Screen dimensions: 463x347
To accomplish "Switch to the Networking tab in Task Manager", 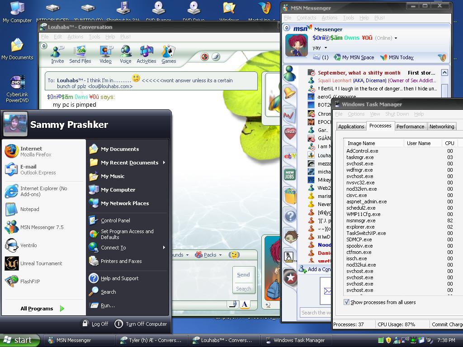I will point(441,127).
